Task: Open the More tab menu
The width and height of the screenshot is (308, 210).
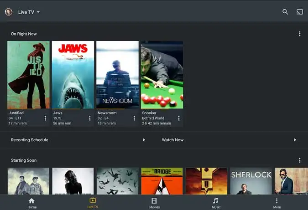Action: pos(277,203)
